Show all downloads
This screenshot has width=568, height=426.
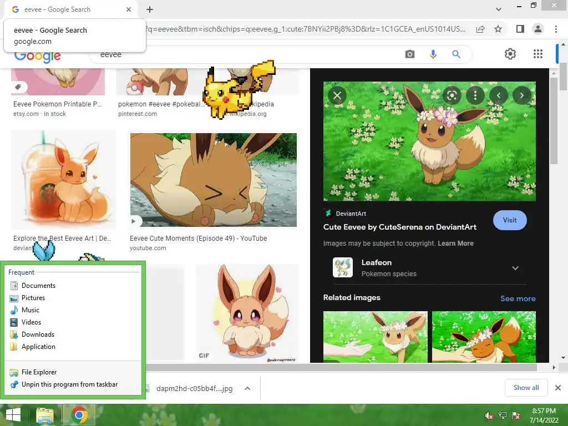point(526,388)
